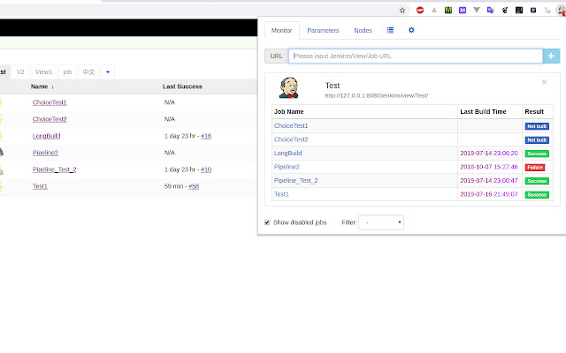Switch to the Monitor tab
Screen dimensions: 566x353
coord(281,31)
